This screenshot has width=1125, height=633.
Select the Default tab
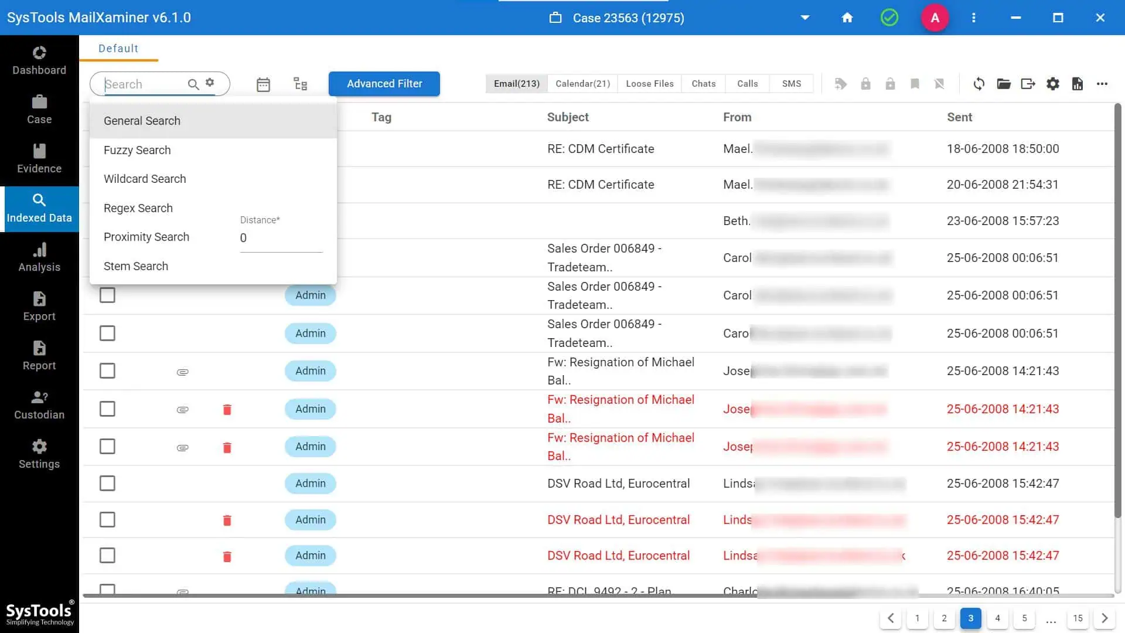(118, 49)
